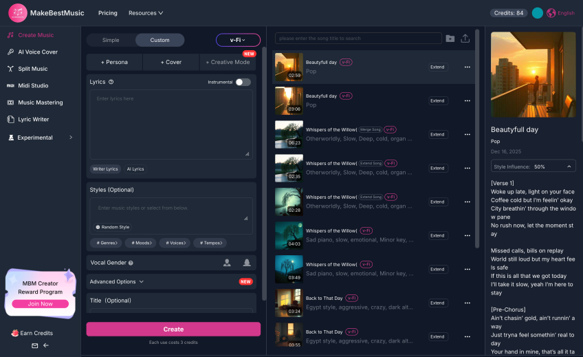Click the Credits: 84 badge
This screenshot has height=357, width=583.
pyautogui.click(x=509, y=13)
